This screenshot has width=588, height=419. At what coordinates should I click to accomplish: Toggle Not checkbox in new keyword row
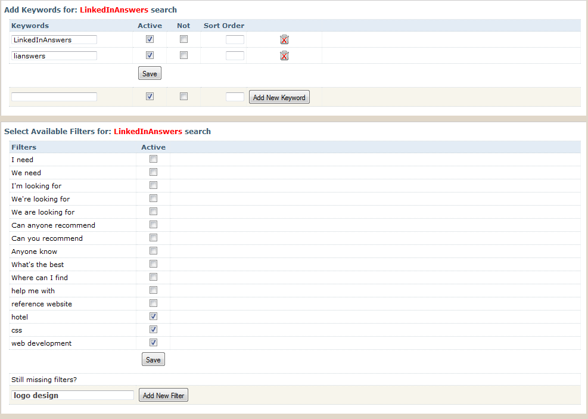tap(183, 97)
